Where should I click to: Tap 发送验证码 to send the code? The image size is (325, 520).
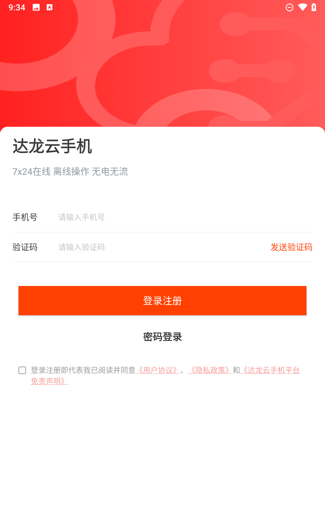291,247
